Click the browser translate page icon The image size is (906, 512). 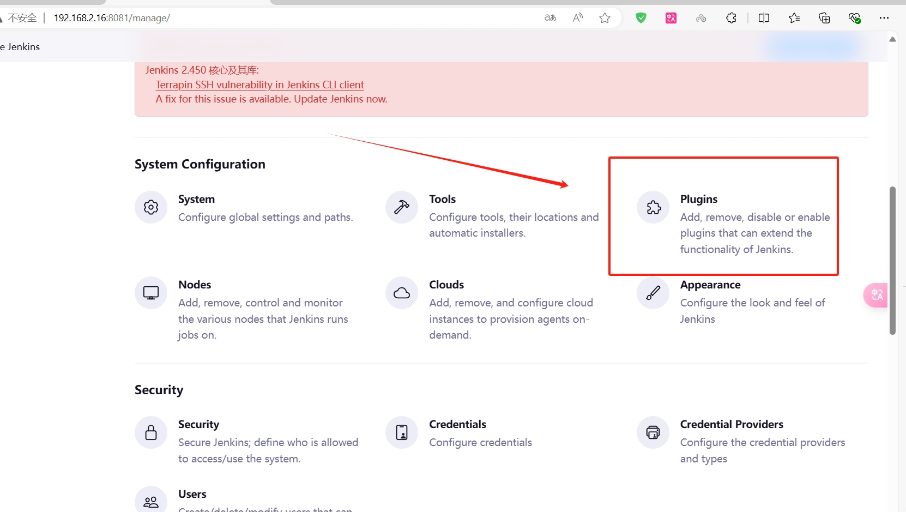pyautogui.click(x=551, y=18)
